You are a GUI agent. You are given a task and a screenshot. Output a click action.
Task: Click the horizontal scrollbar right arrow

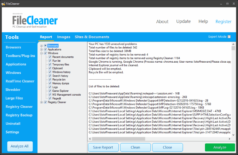[x=229, y=139]
